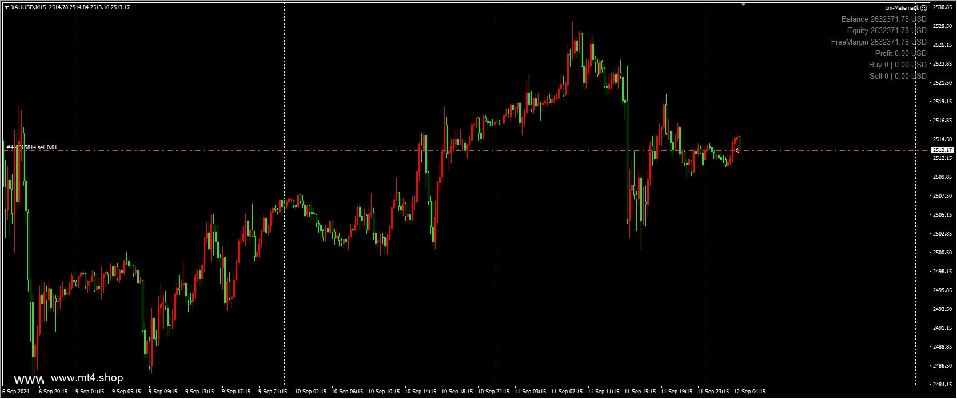Click the 9 Sep 13:15 time label

pos(200,392)
